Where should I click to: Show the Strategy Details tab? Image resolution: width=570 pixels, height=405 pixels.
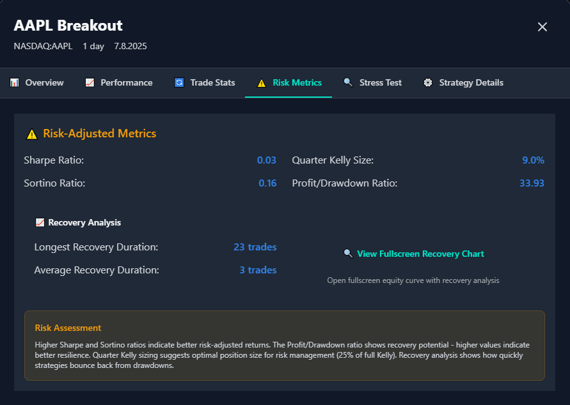(463, 83)
